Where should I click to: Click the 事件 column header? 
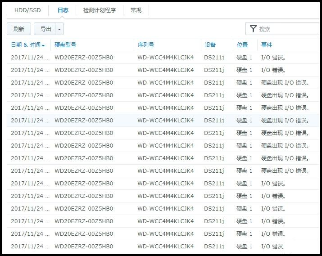click(267, 45)
